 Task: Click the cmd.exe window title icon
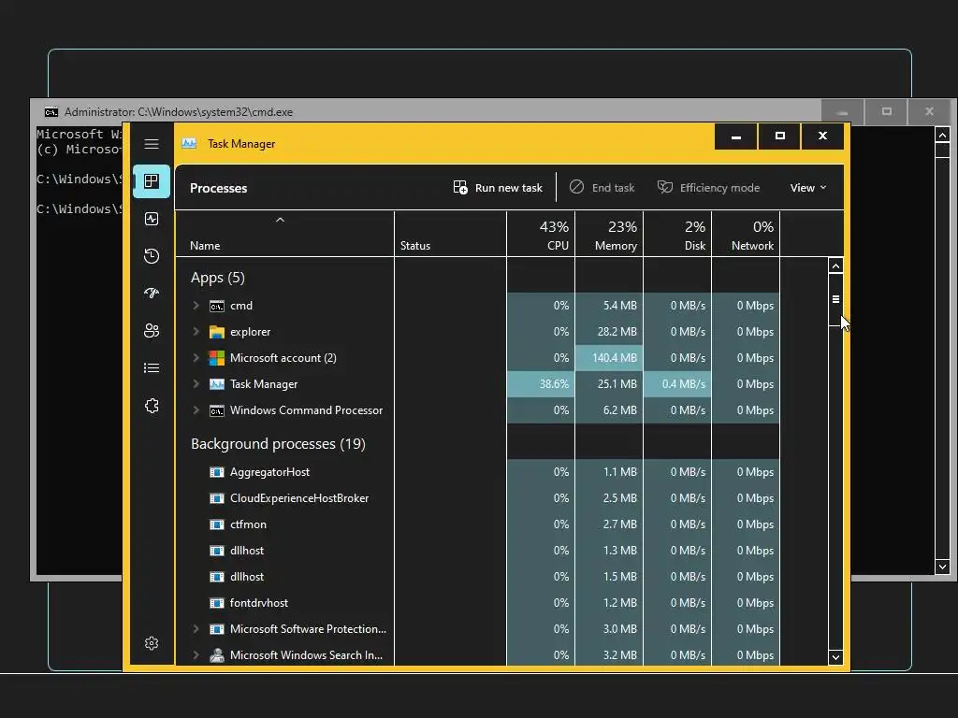[x=51, y=112]
